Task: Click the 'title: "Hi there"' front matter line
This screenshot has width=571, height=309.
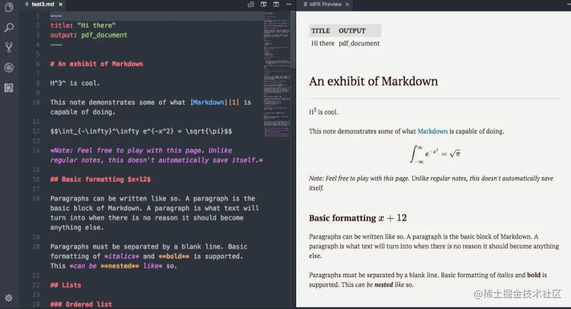Action: coord(83,25)
